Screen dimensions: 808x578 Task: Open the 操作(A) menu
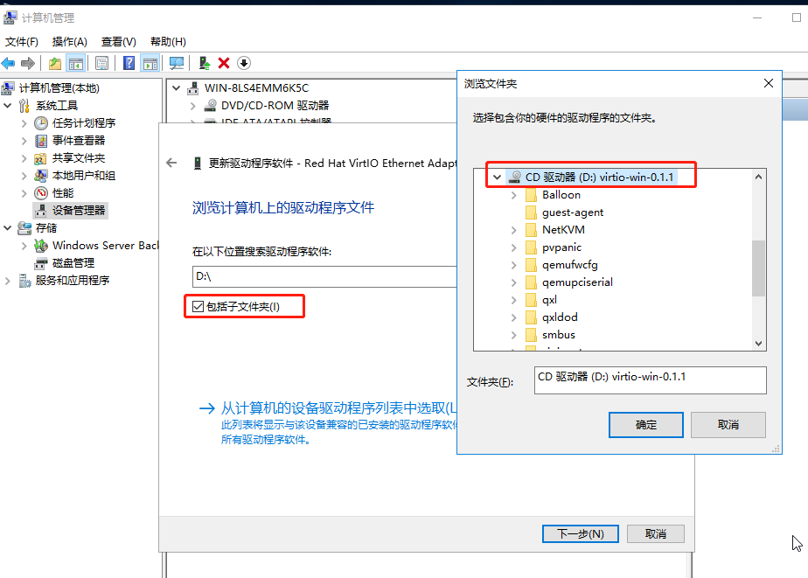point(70,42)
